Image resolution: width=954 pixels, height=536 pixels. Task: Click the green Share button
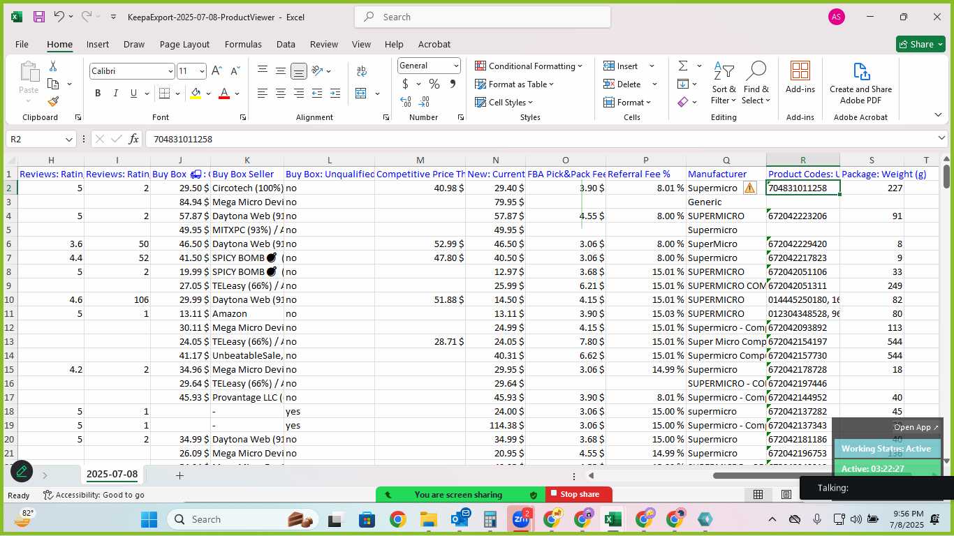(x=920, y=44)
